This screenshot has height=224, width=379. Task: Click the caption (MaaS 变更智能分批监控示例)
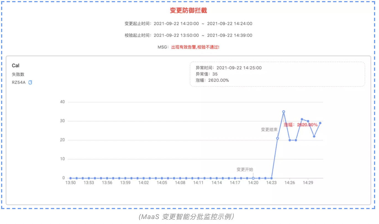coord(187,217)
